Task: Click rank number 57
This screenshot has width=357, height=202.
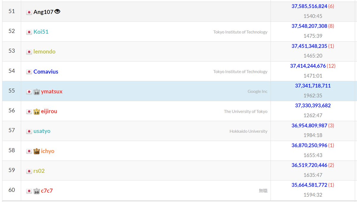Action: click(x=12, y=130)
